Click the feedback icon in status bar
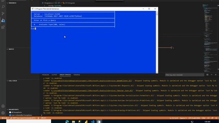The width and height of the screenshot is (219, 123). point(212,118)
